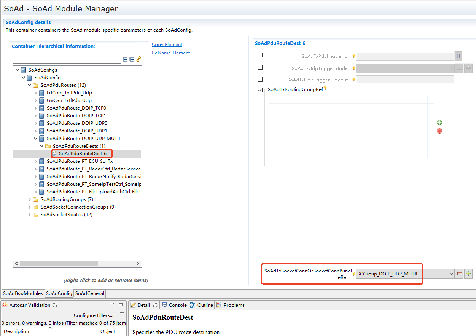Collapse the SoAdPduRoute_DOIP_UDP_MUTIL node
Image resolution: width=476 pixels, height=336 pixels.
click(36, 139)
